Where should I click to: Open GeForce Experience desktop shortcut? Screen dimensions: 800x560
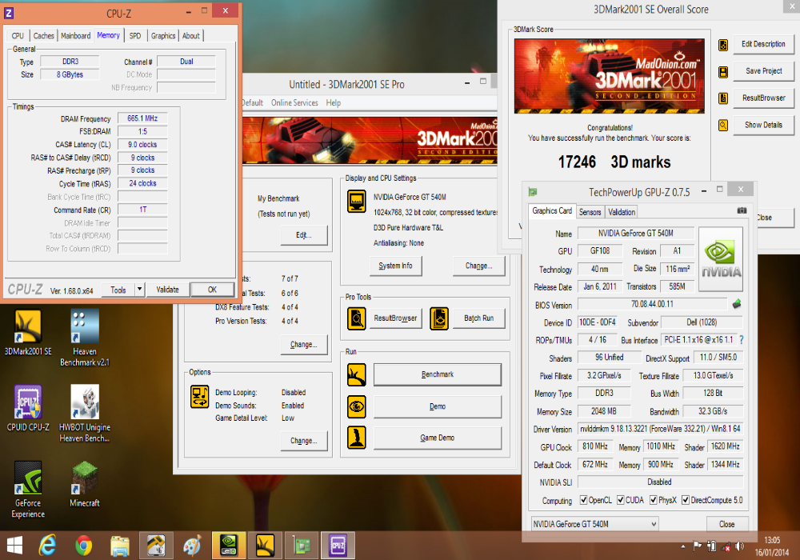[x=28, y=490]
